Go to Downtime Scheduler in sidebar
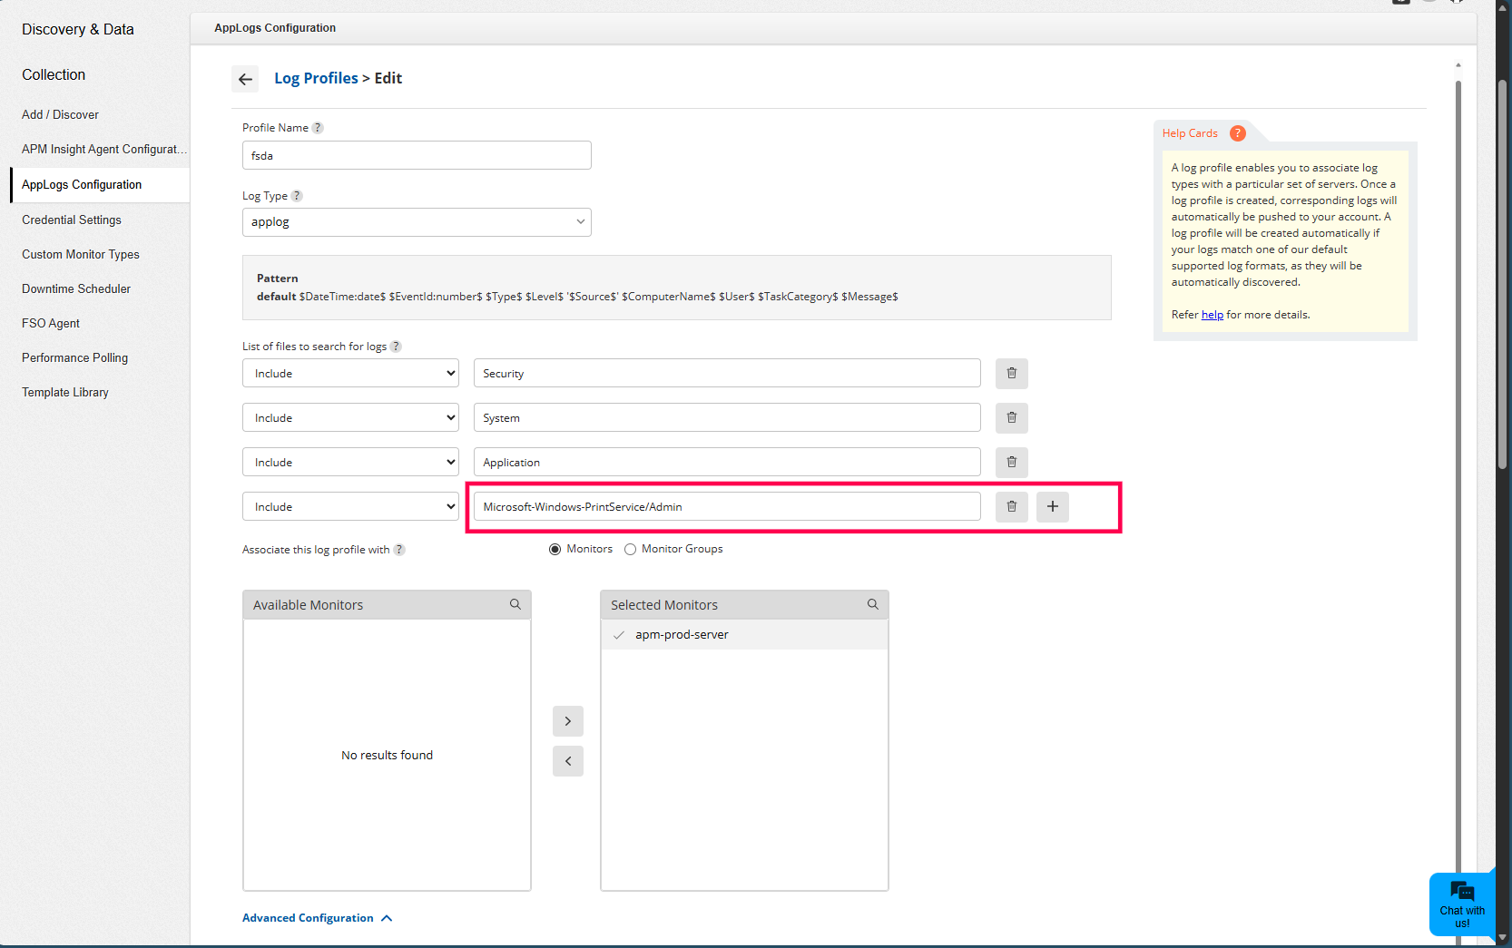 click(76, 289)
